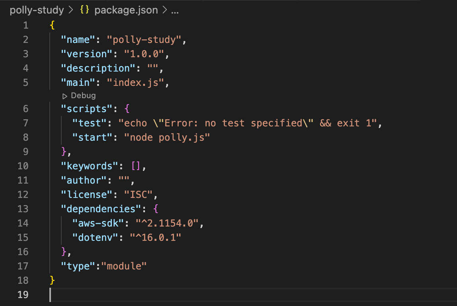This screenshot has width=457, height=306.
Task: Click the empty keywords array brackets
Action: (135, 166)
